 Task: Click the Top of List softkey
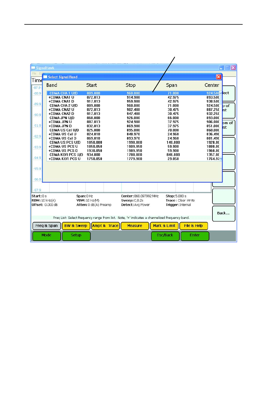tap(229, 110)
